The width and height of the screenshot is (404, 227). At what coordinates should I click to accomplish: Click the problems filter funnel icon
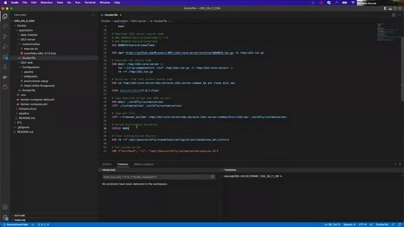(x=213, y=177)
